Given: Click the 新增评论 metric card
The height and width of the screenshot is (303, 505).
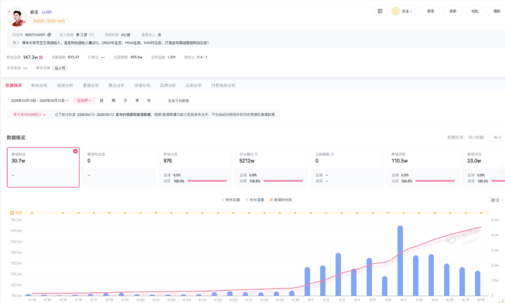Looking at the screenshot, I should (x=484, y=167).
